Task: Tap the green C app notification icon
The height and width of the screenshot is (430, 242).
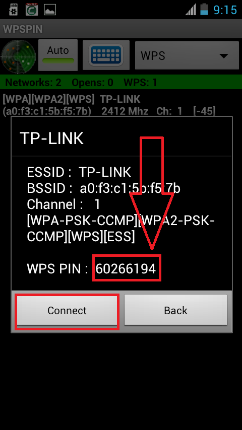Action: (32, 10)
